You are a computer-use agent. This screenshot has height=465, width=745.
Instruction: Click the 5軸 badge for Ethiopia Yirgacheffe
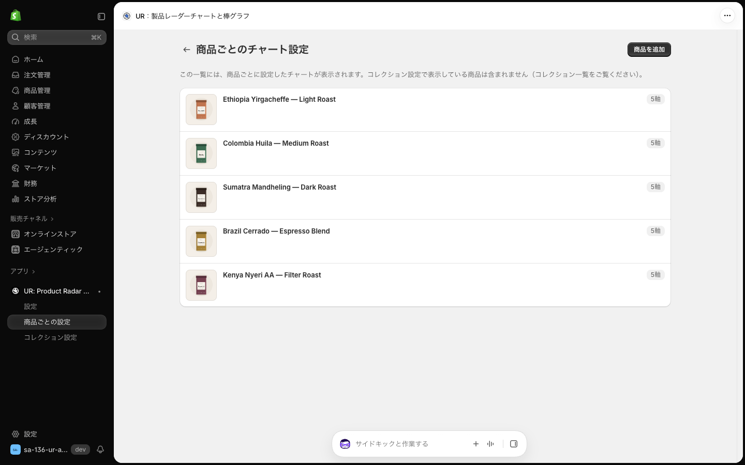[655, 99]
